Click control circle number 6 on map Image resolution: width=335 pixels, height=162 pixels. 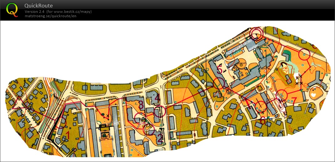[x=261, y=106]
